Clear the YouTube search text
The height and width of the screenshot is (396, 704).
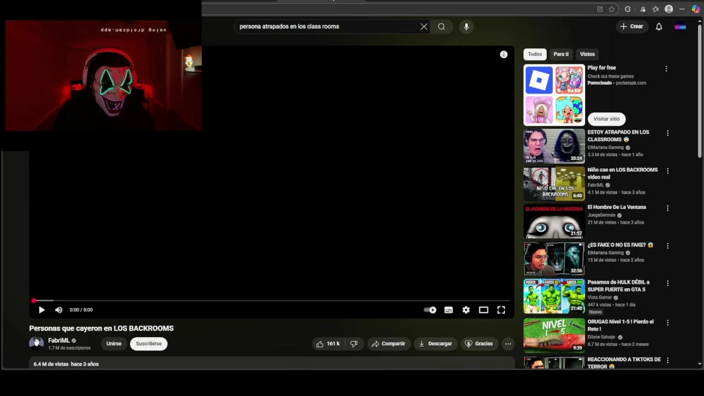424,26
